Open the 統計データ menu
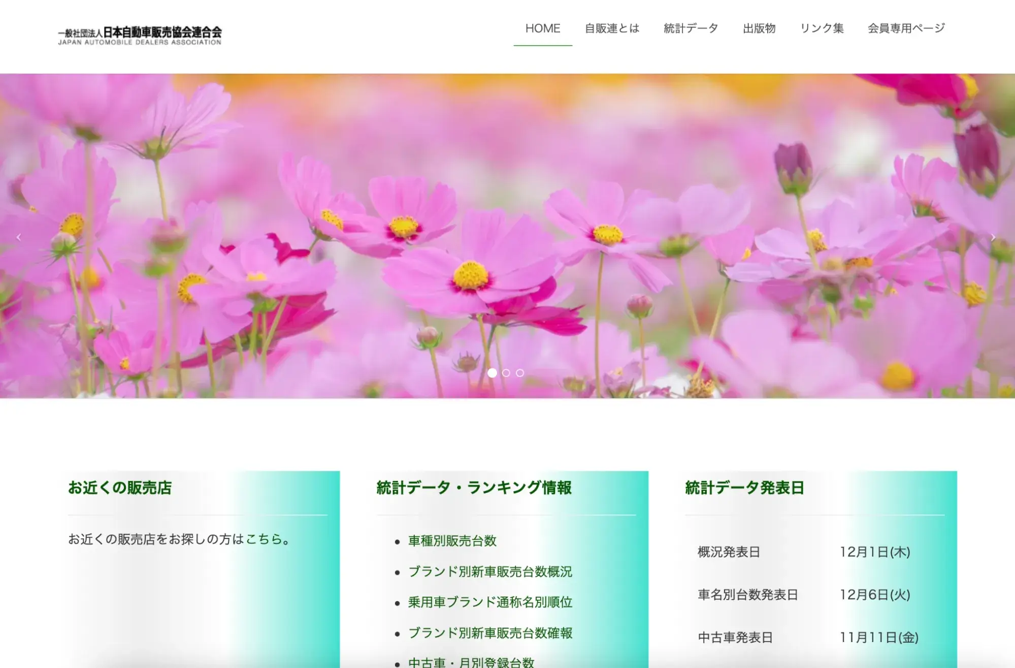The width and height of the screenshot is (1015, 668). 691,28
